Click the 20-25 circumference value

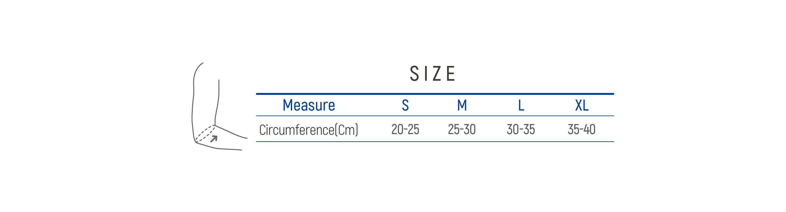pyautogui.click(x=405, y=129)
